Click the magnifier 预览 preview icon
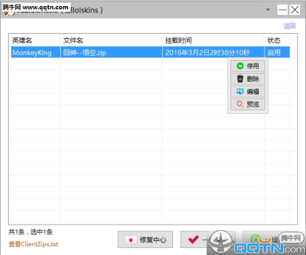 pyautogui.click(x=240, y=104)
